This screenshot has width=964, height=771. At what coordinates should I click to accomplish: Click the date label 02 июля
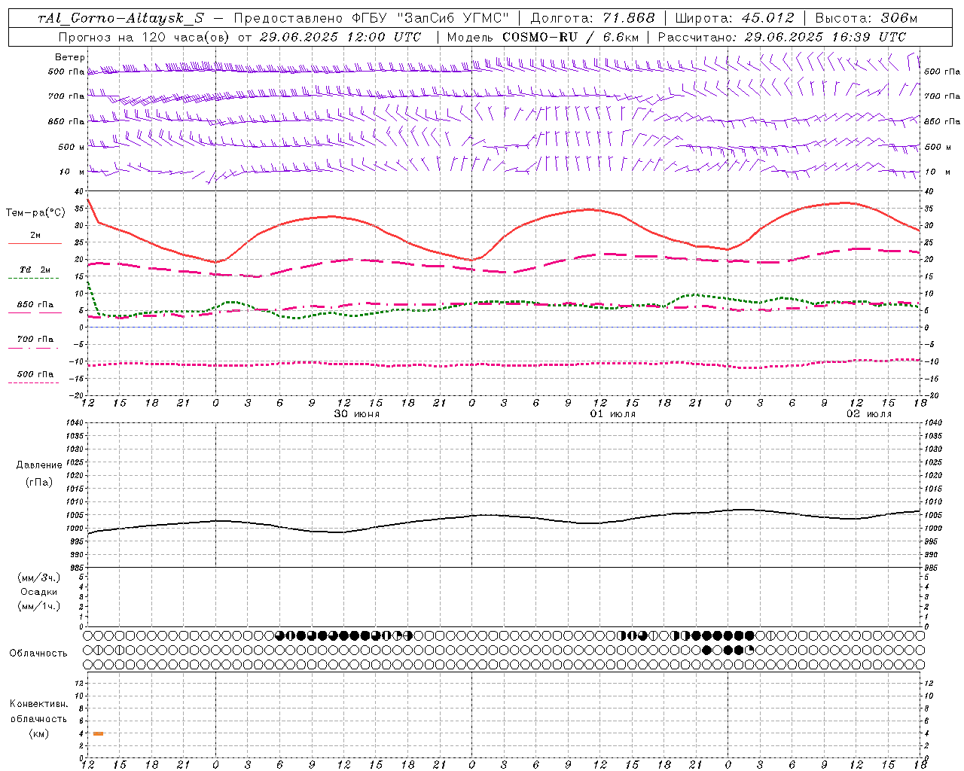pyautogui.click(x=868, y=414)
